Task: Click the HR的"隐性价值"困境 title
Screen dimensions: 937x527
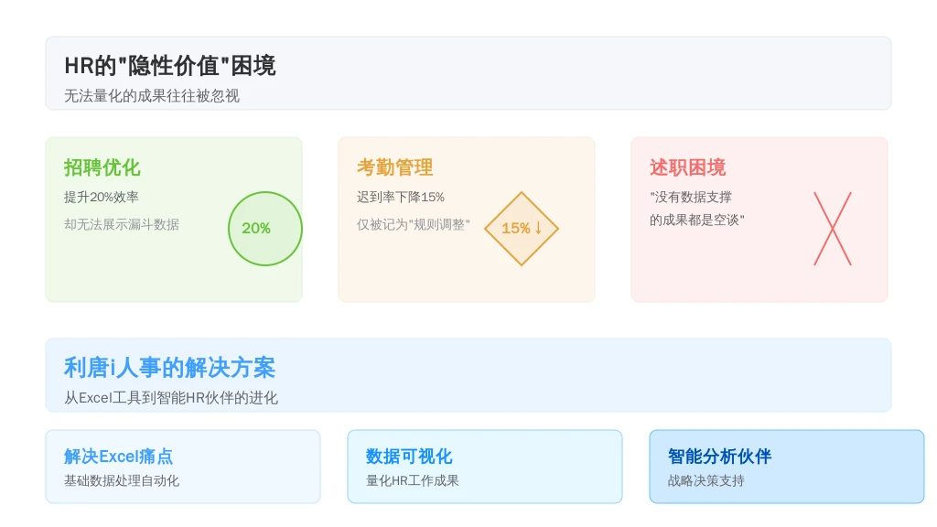Action: (169, 66)
